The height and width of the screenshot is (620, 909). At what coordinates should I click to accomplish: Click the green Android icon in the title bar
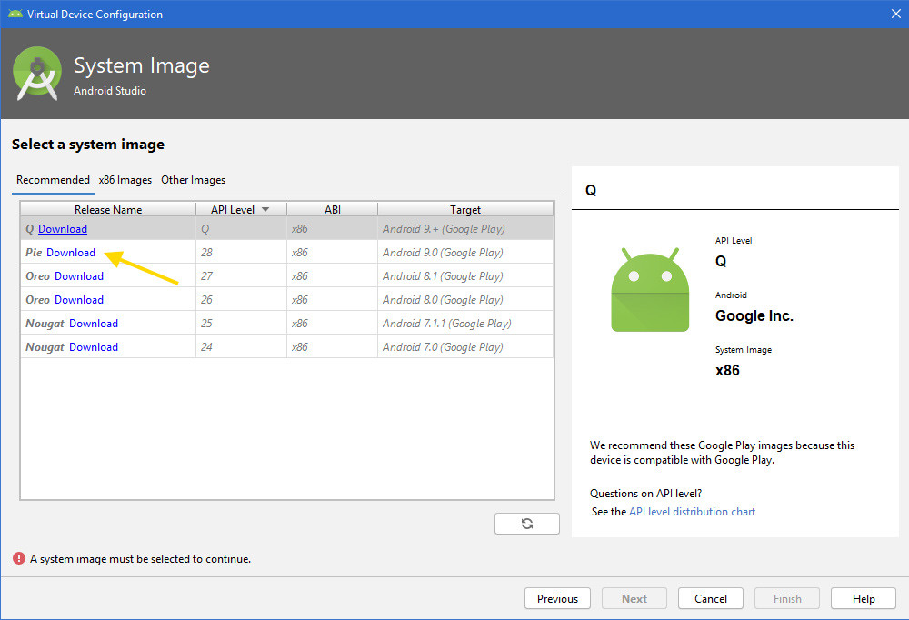point(15,14)
